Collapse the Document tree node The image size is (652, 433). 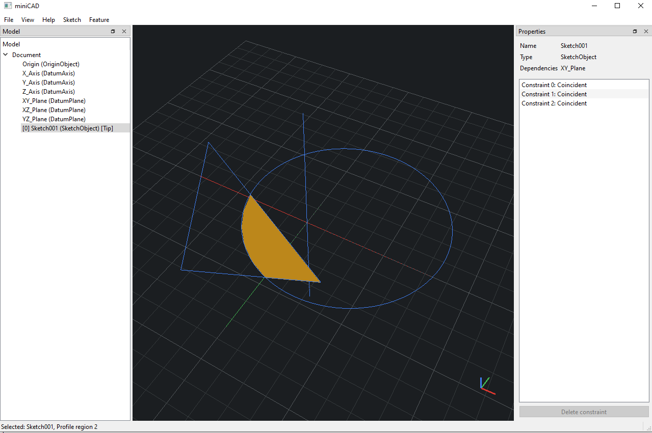[6, 55]
